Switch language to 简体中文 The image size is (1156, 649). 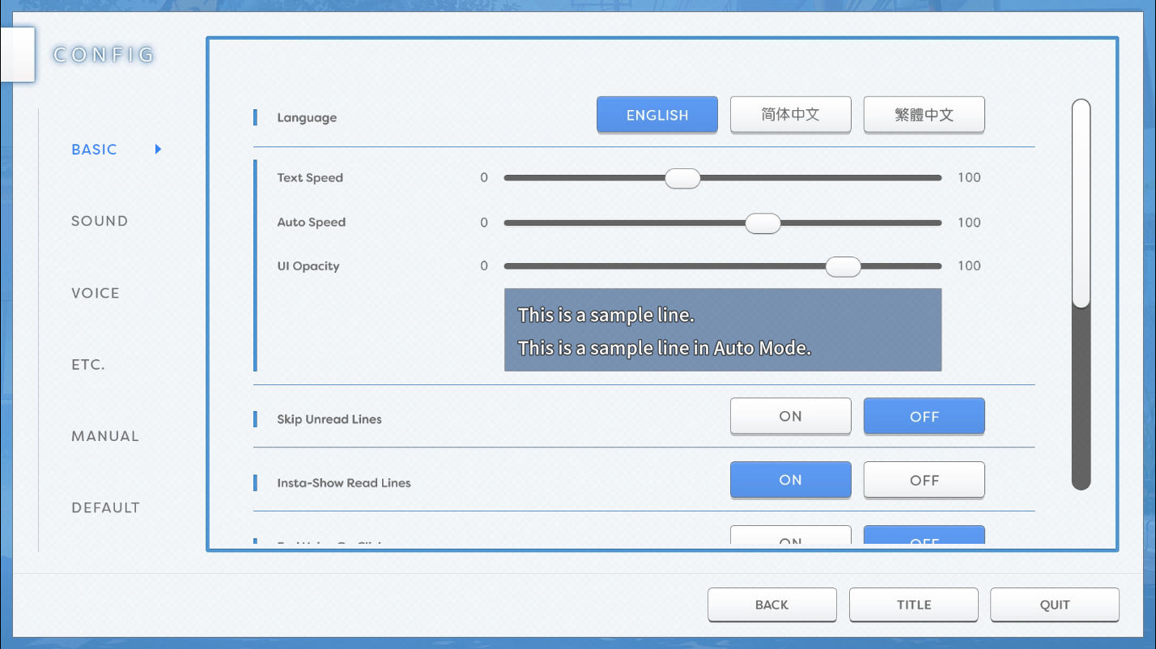[790, 115]
